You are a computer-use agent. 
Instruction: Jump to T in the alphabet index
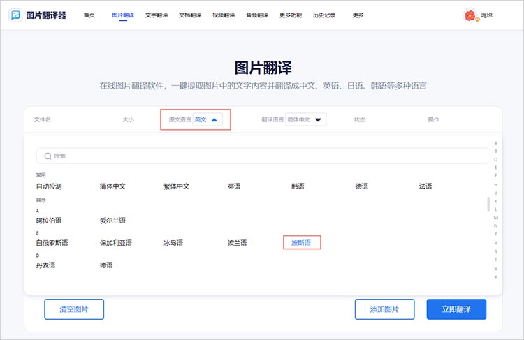point(496,259)
